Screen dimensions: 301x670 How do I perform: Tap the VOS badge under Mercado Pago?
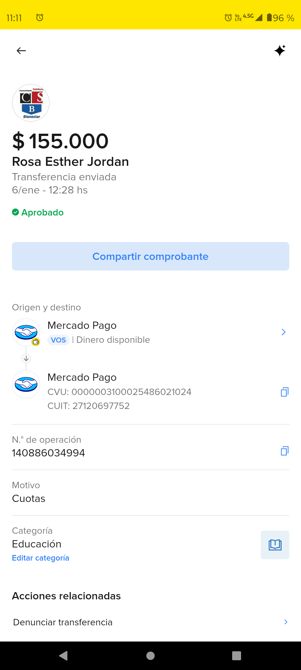(x=59, y=340)
